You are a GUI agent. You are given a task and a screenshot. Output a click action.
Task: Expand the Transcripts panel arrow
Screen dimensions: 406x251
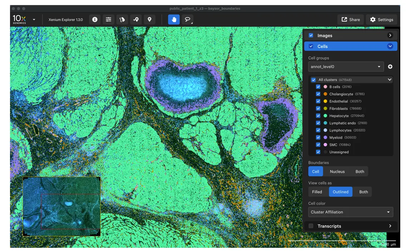click(x=390, y=226)
